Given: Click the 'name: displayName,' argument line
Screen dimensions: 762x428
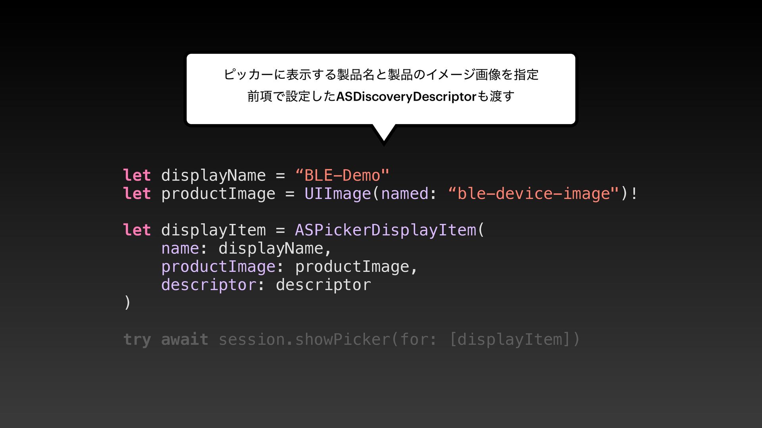Looking at the screenshot, I should [246, 248].
